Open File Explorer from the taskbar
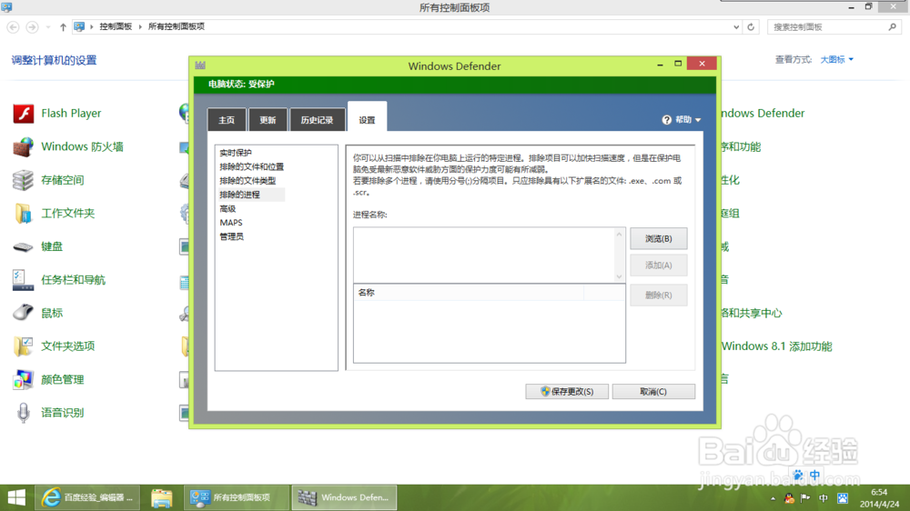910x511 pixels. click(x=161, y=497)
